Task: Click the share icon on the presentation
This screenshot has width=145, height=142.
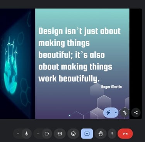Action: pyautogui.click(x=136, y=113)
